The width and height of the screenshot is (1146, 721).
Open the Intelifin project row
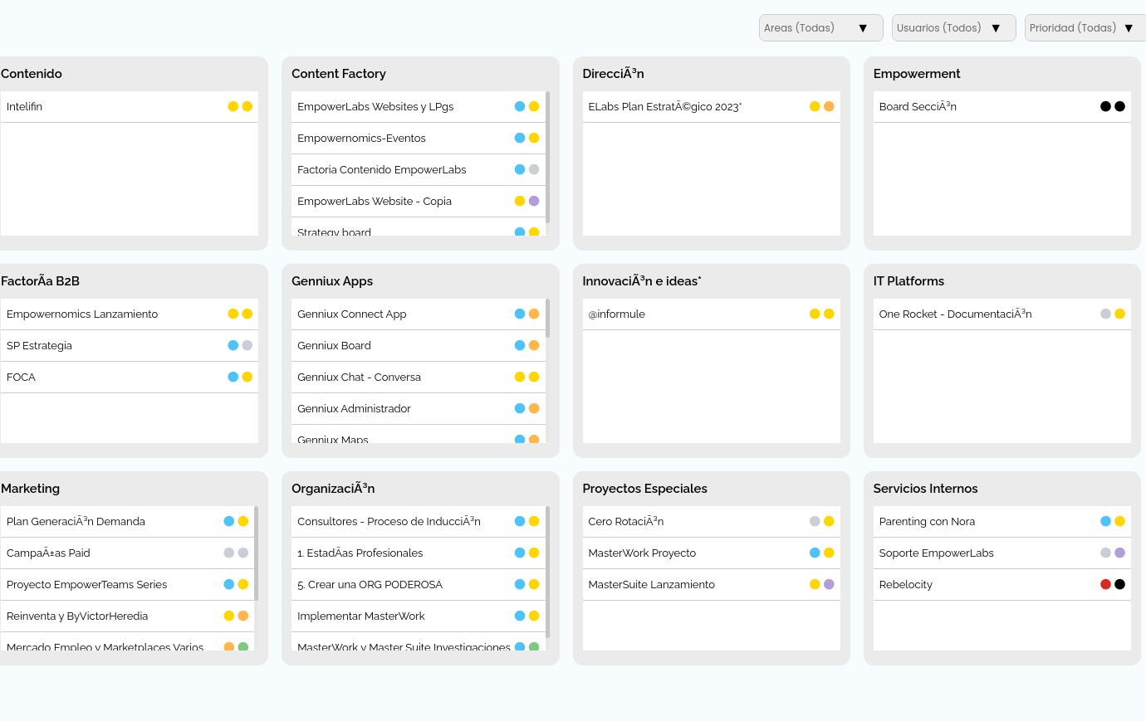pyautogui.click(x=130, y=106)
